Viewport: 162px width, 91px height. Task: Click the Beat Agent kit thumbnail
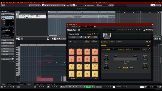pyautogui.click(x=107, y=35)
